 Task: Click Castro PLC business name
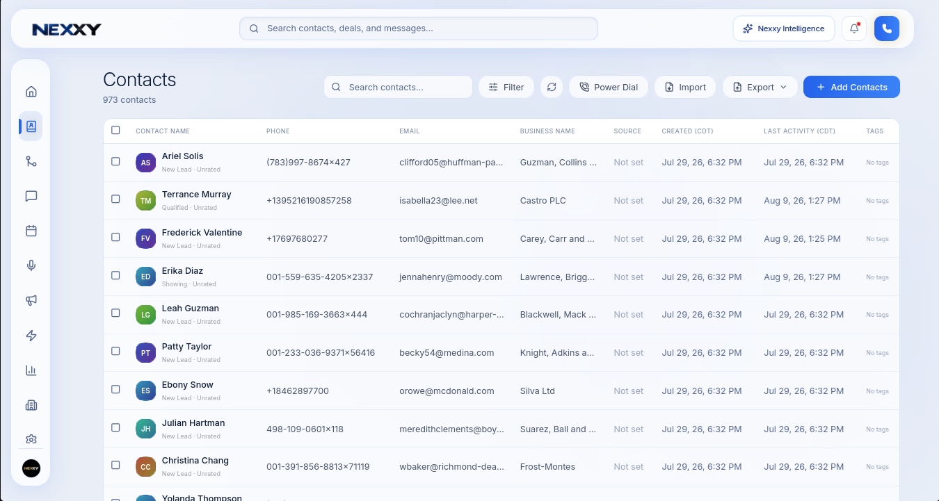543,201
